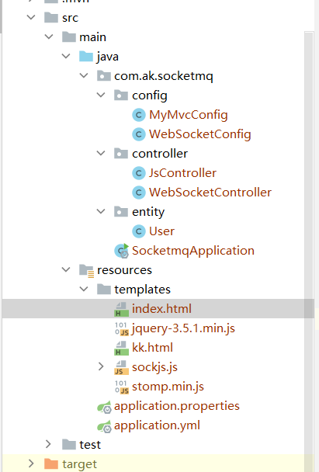Click the application.properties Spring icon
This screenshot has width=319, height=472.
(x=104, y=407)
